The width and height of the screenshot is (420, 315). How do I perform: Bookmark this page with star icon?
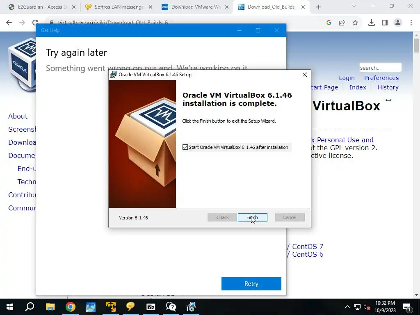click(x=355, y=23)
